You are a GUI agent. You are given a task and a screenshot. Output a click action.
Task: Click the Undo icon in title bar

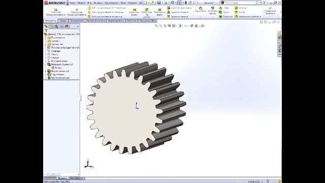[x=172, y=3]
